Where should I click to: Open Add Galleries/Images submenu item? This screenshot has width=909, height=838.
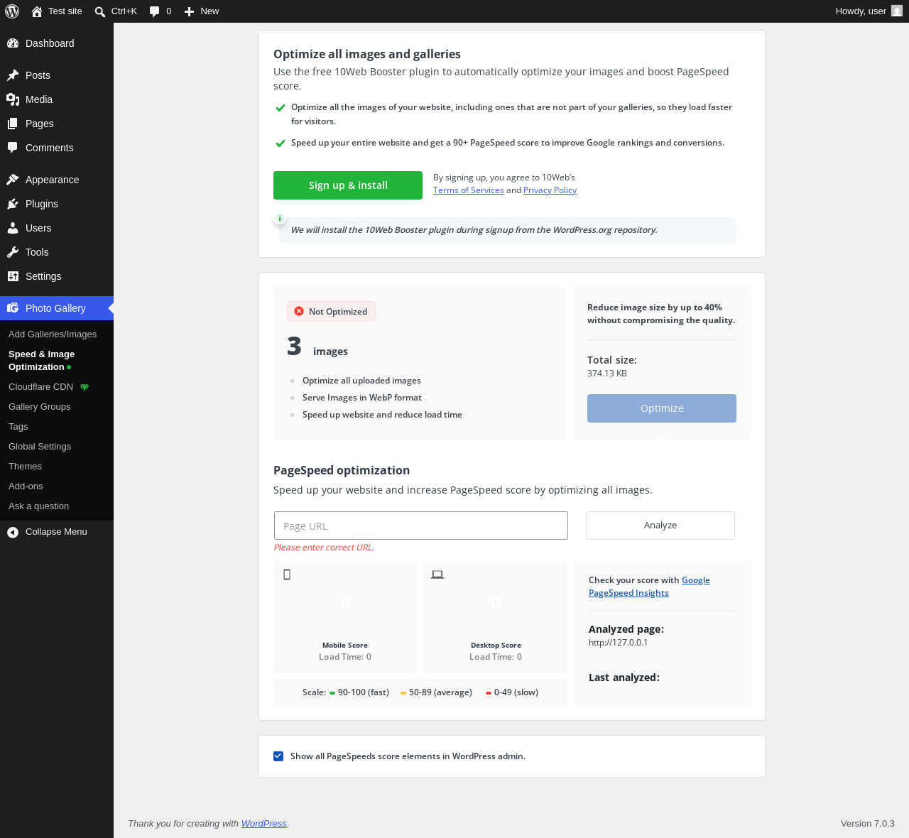pyautogui.click(x=53, y=334)
